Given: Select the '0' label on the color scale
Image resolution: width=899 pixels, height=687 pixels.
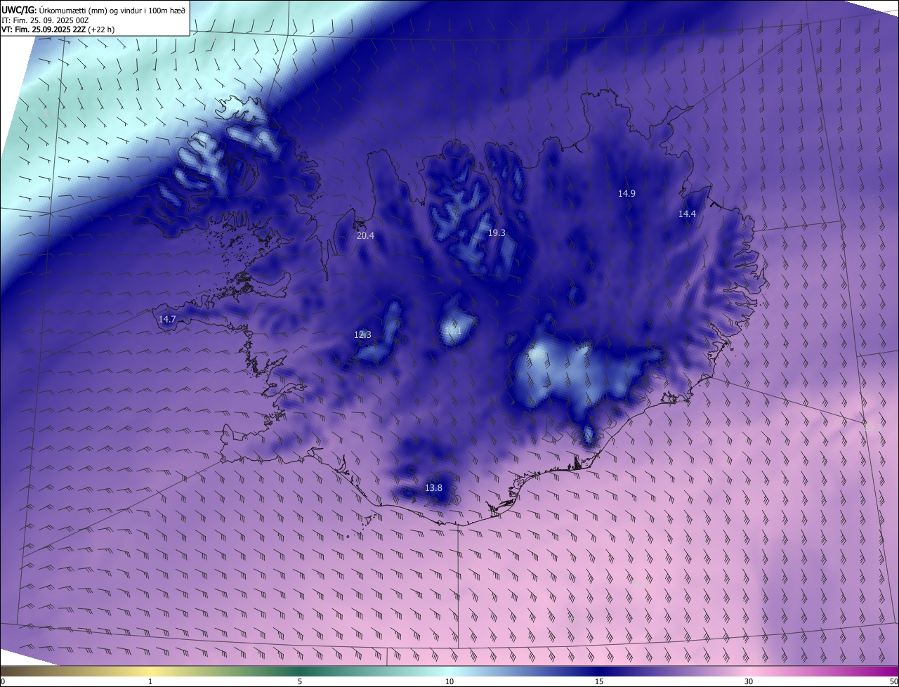Looking at the screenshot, I should pos(3,682).
